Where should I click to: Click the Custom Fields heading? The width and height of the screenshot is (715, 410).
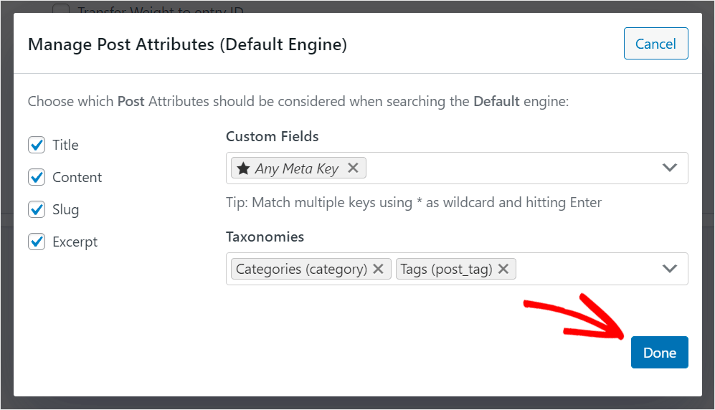(273, 136)
